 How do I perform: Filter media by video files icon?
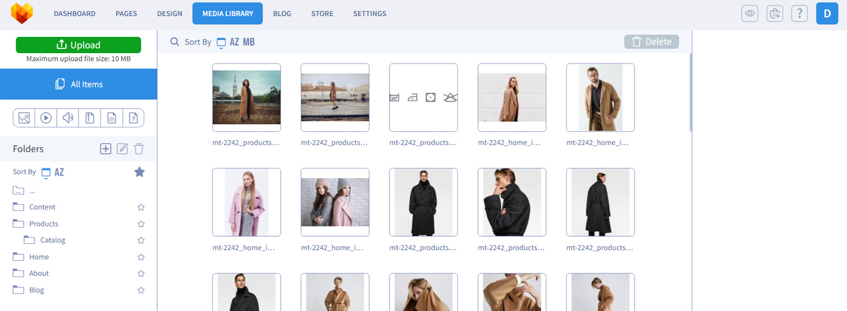46,118
